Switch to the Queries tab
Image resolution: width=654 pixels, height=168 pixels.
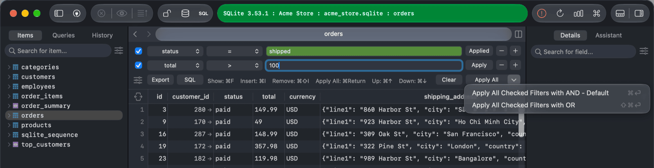63,35
